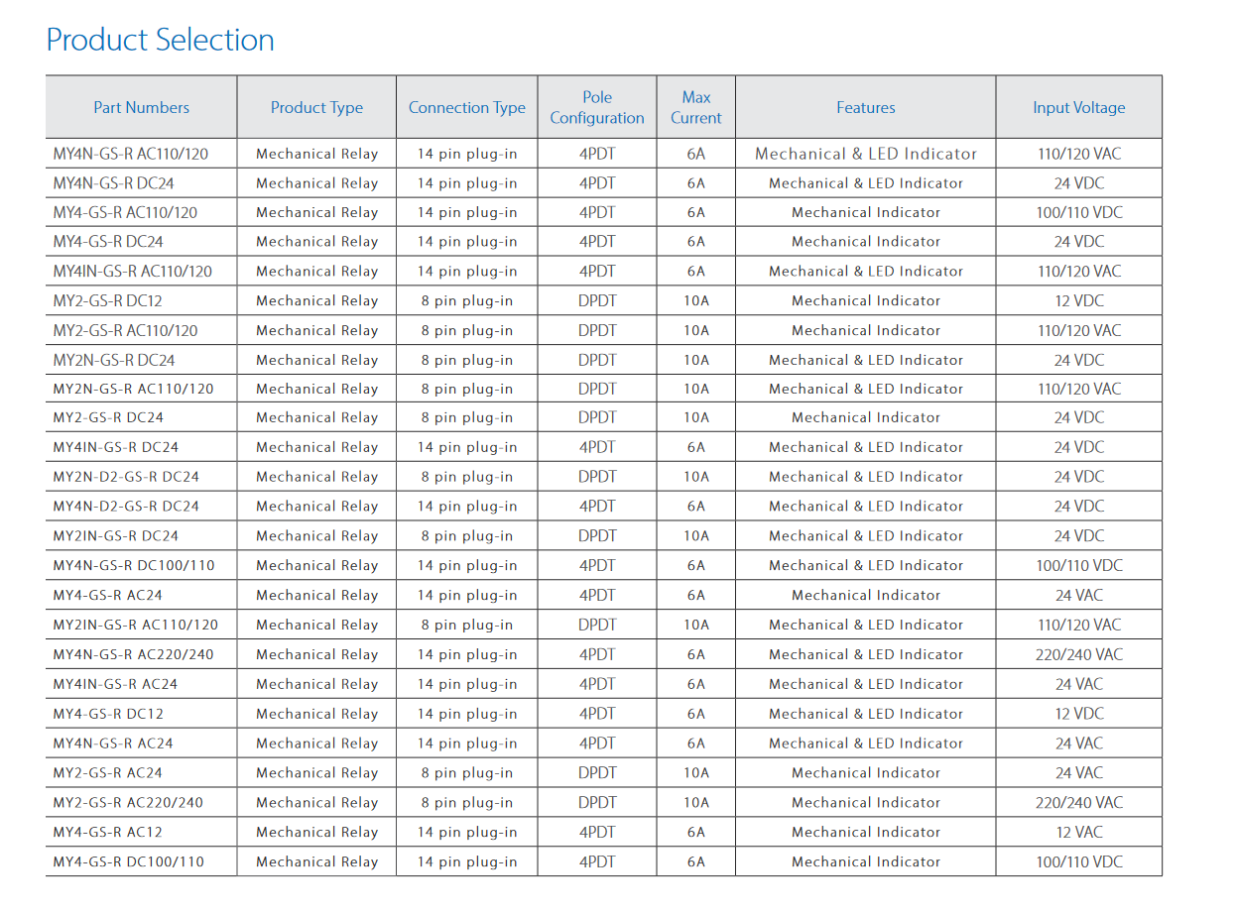Click the Features column header
The height and width of the screenshot is (915, 1237).
pyautogui.click(x=865, y=107)
